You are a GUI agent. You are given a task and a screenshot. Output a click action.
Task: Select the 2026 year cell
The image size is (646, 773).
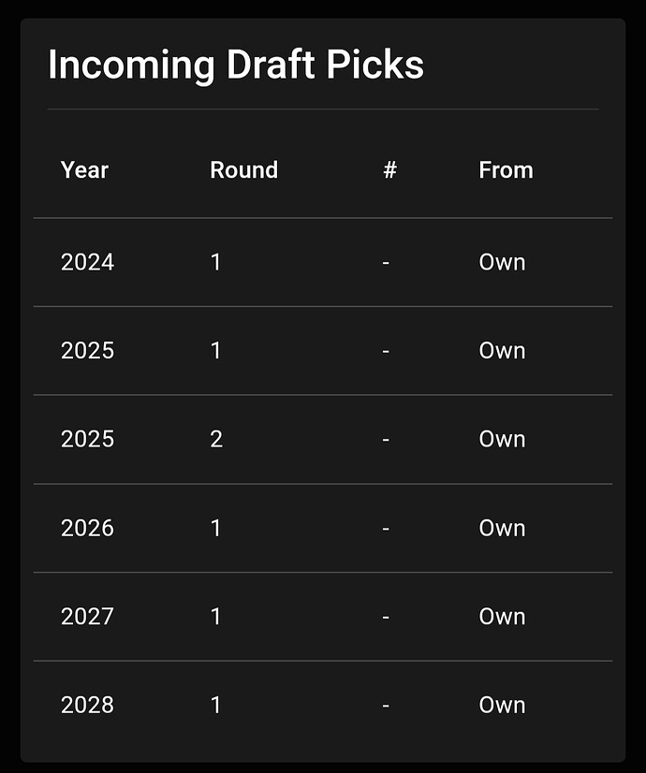[x=87, y=528]
